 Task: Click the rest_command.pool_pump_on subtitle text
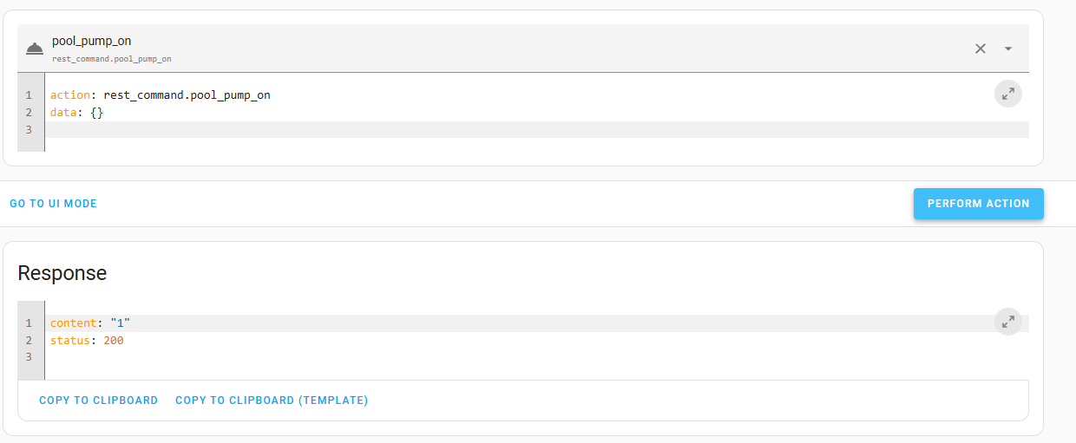112,59
